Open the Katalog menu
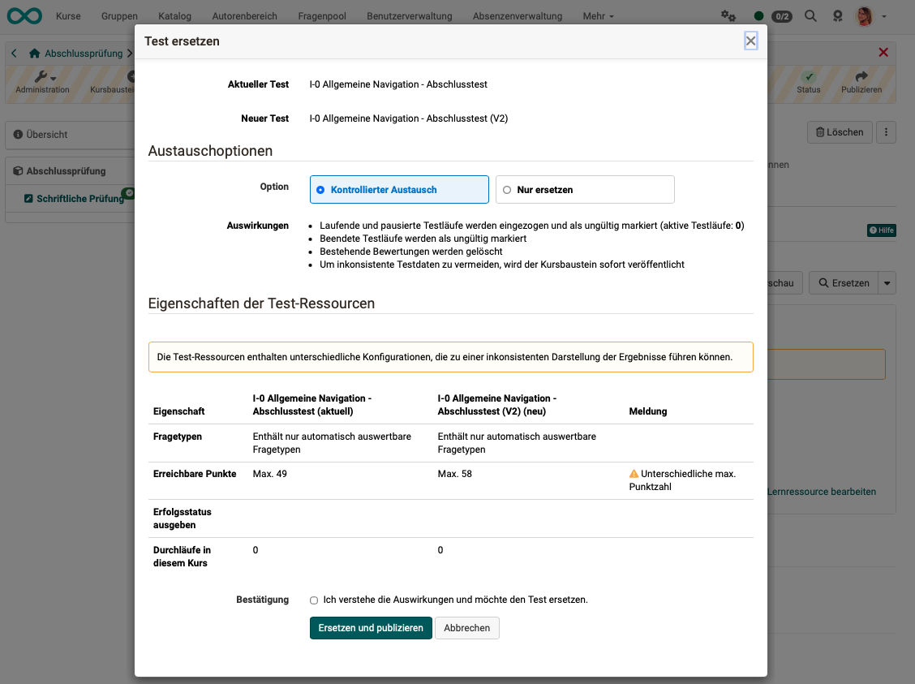This screenshot has height=684, width=915. coord(174,15)
